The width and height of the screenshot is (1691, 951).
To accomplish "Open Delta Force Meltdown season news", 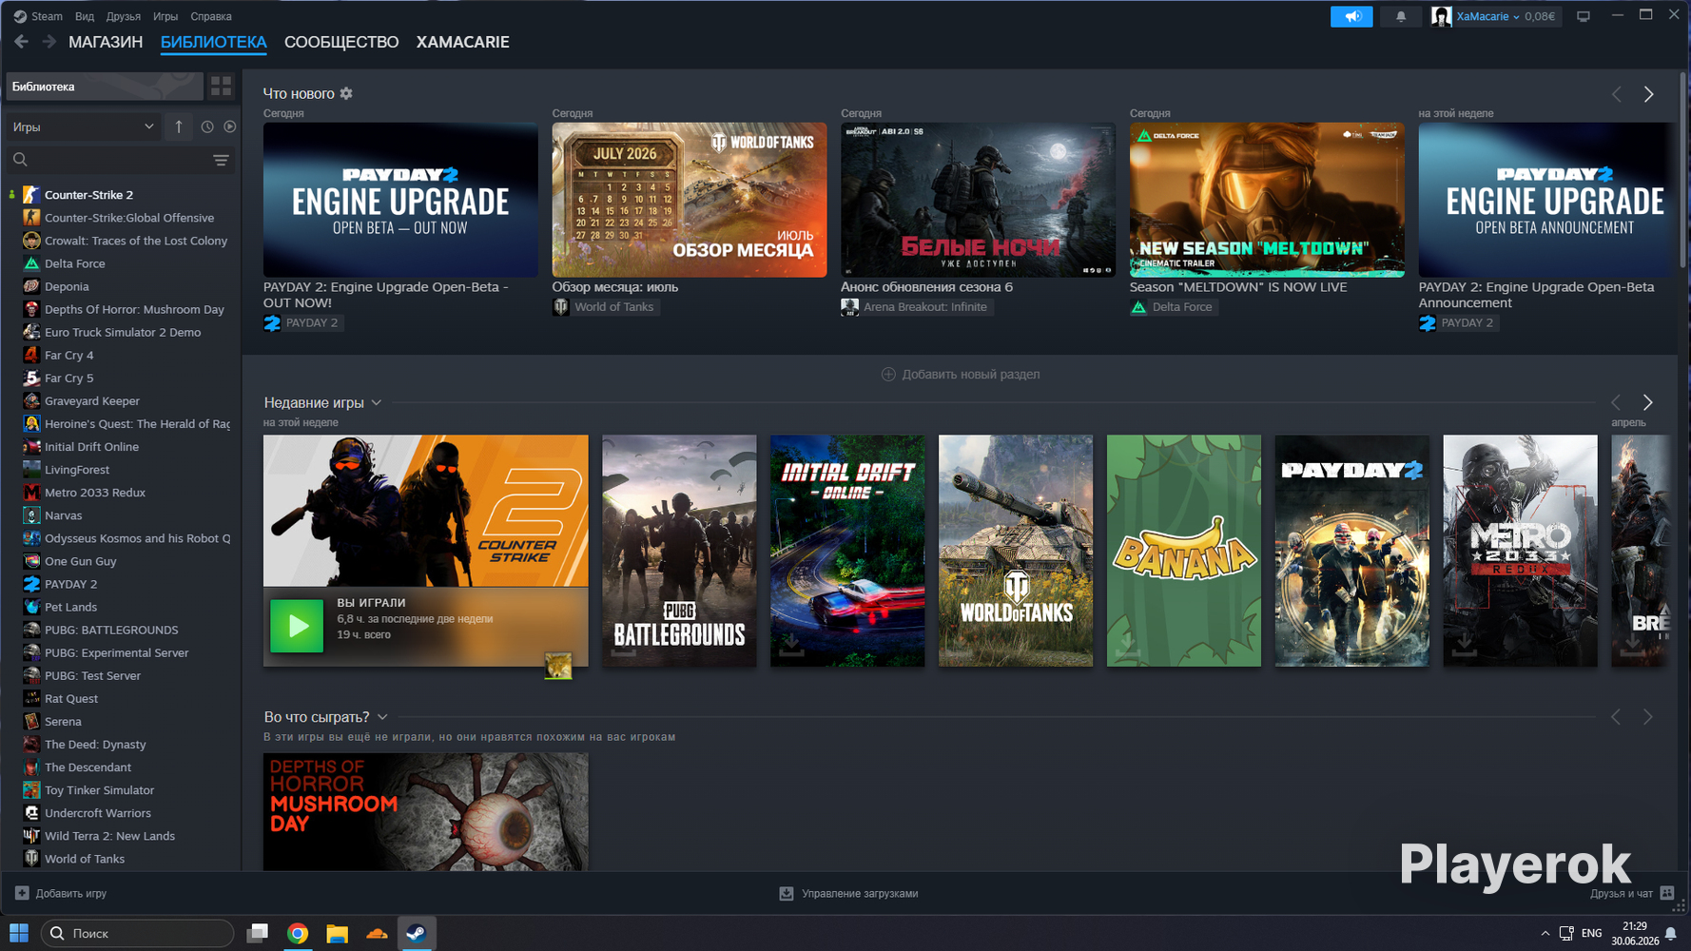I will [x=1267, y=200].
